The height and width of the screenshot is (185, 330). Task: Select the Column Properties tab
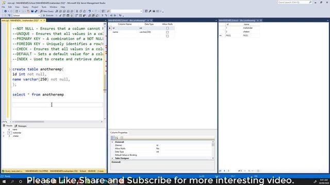119,133
